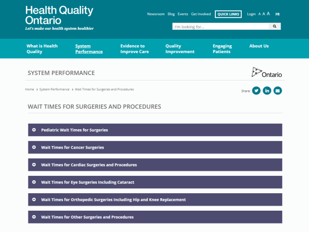The width and height of the screenshot is (309, 232).
Task: Click the Quick Links button
Action: 229,14
